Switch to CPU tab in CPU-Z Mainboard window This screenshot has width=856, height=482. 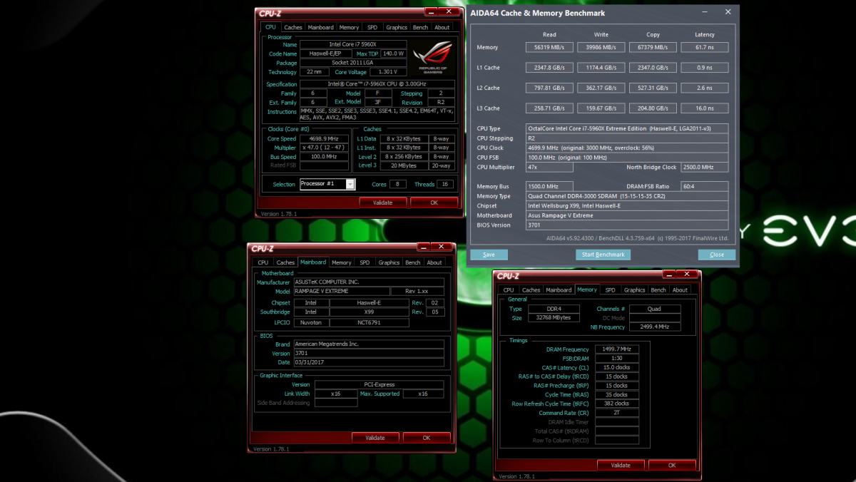[263, 262]
